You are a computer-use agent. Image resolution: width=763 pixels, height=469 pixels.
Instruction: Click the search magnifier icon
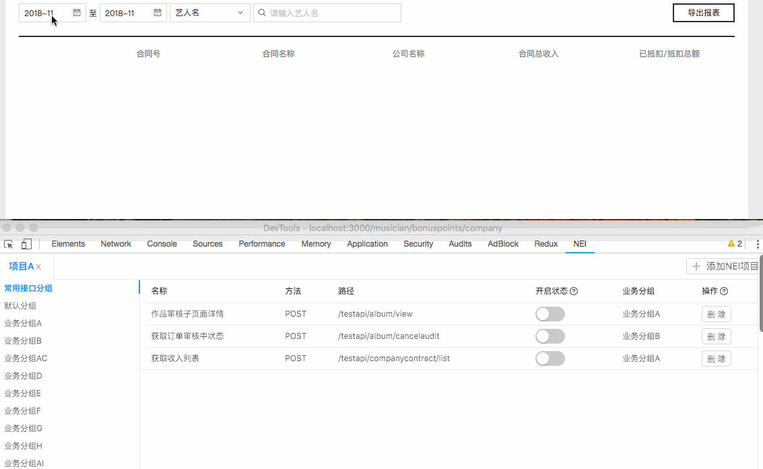tap(262, 13)
